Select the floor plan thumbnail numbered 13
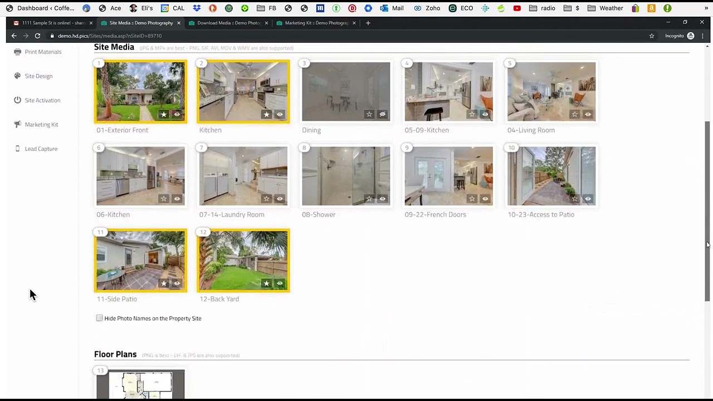 (x=140, y=384)
